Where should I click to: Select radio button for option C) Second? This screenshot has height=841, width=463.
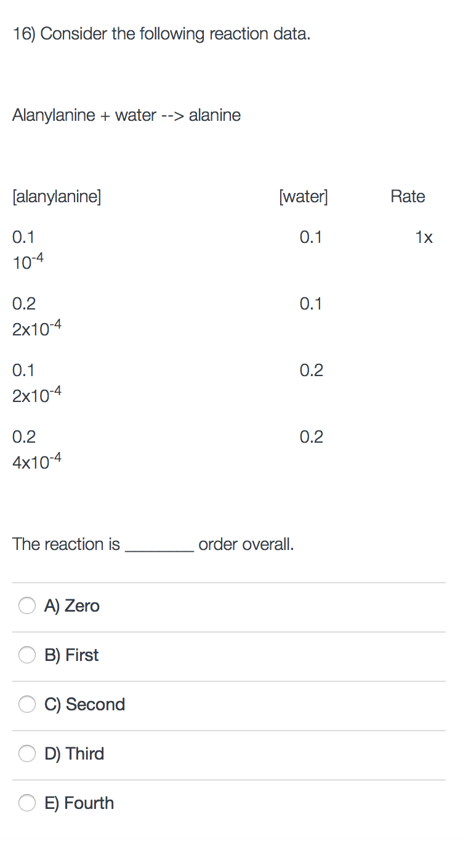click(27, 704)
